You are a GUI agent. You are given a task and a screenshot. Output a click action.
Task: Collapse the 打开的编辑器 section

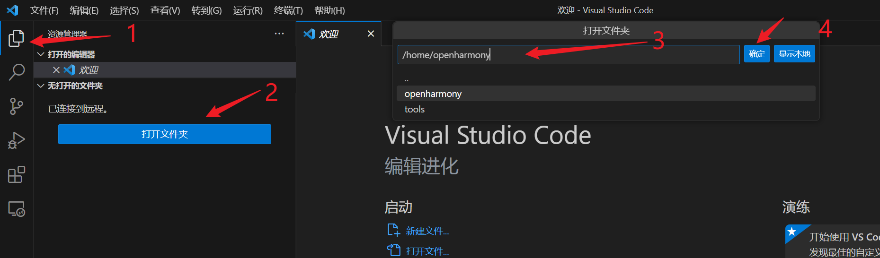(x=41, y=54)
